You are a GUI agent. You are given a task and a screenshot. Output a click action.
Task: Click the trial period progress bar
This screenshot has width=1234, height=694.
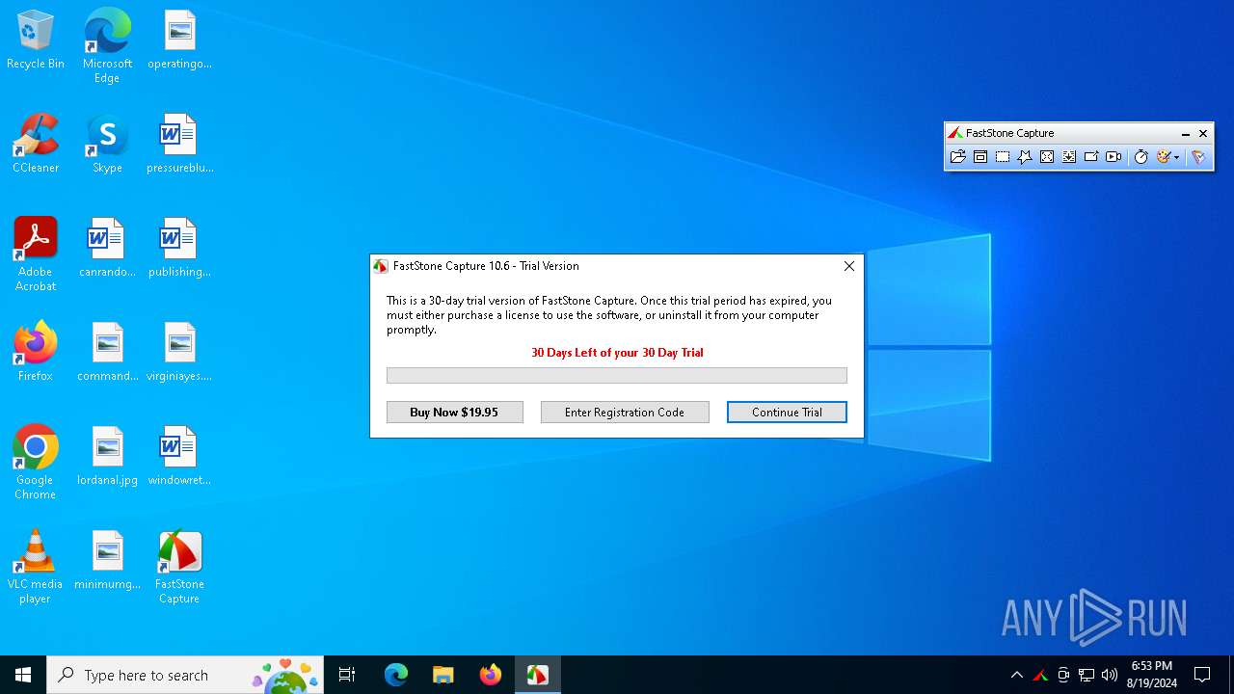(x=617, y=376)
